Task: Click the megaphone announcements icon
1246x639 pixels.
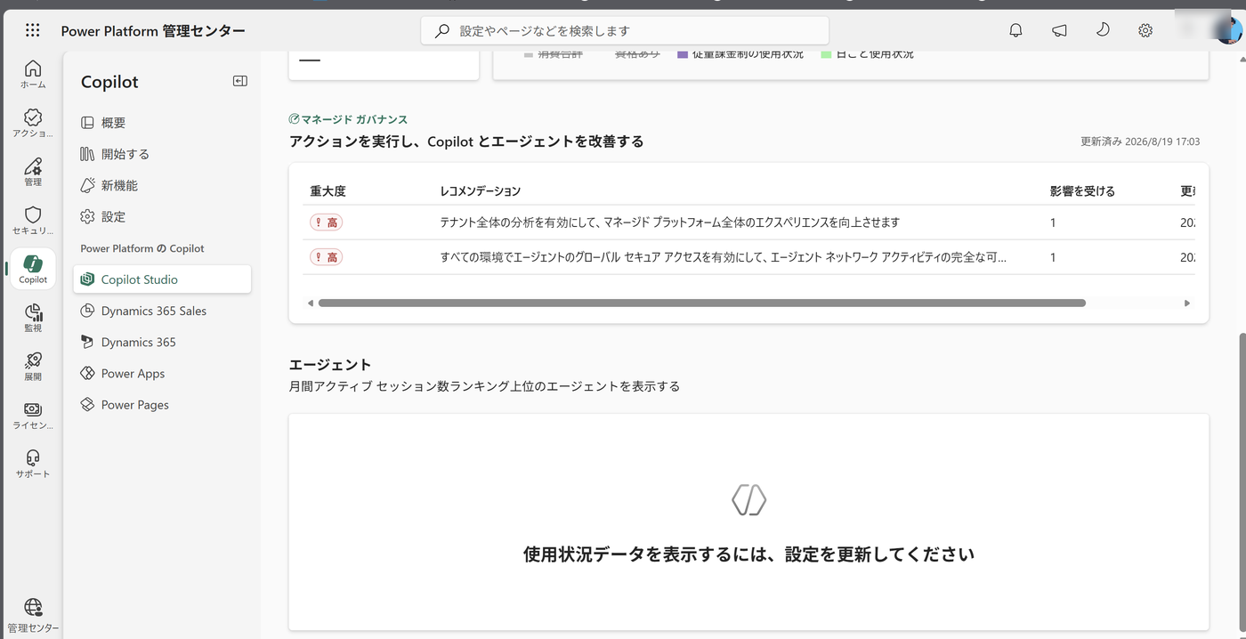Action: pos(1059,30)
